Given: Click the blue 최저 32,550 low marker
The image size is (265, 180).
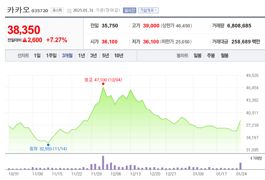Looking at the screenshot, I should click(48, 145).
